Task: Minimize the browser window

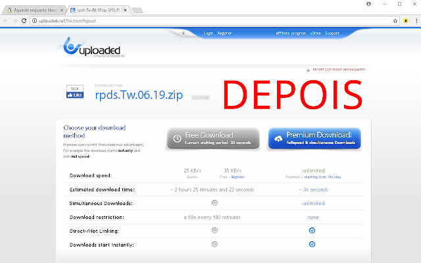Action: [384, 4]
